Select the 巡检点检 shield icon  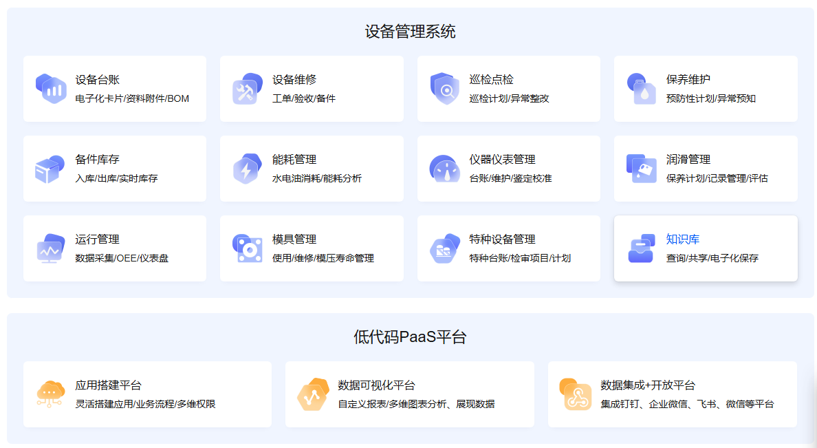444,89
